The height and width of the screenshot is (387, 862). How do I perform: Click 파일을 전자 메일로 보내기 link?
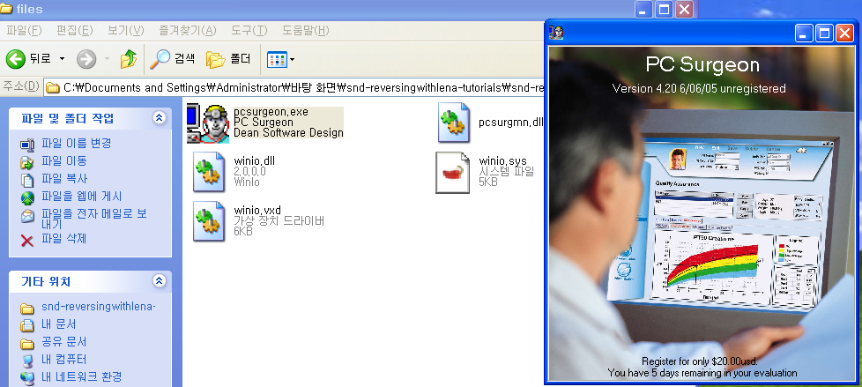tap(94, 219)
